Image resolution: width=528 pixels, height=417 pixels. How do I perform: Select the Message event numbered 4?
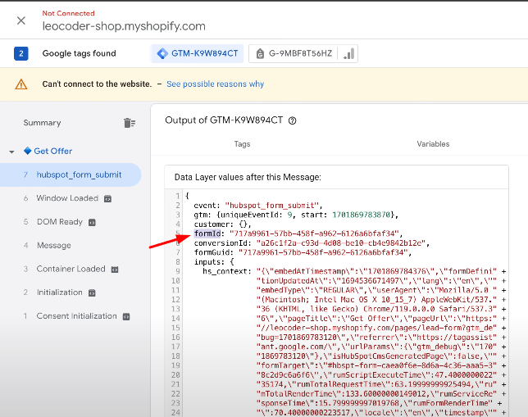pos(54,245)
